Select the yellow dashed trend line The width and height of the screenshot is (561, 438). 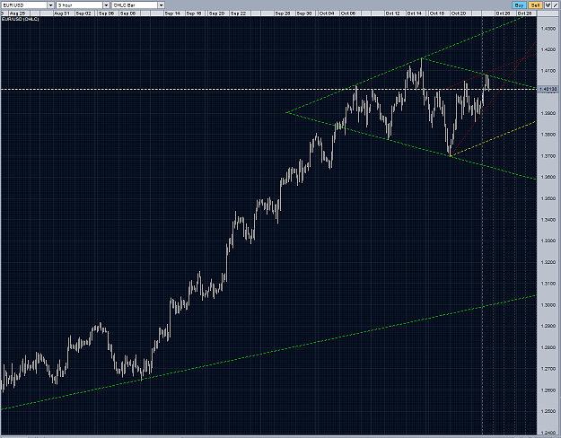pos(494,138)
